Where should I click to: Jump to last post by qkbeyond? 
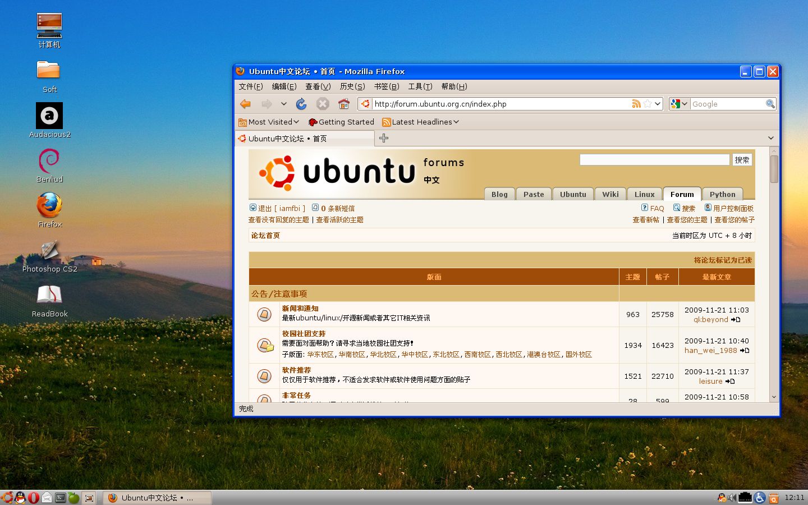(736, 320)
